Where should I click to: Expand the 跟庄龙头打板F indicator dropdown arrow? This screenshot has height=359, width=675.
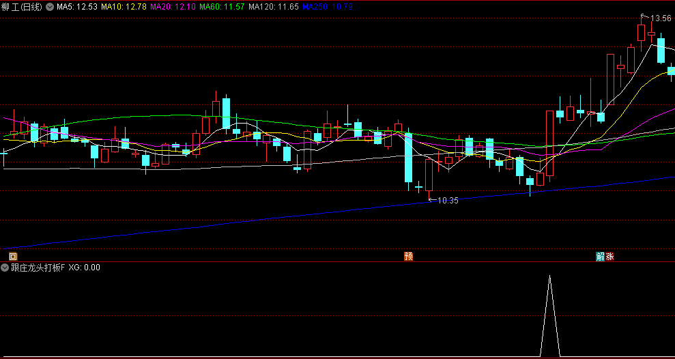5,268
